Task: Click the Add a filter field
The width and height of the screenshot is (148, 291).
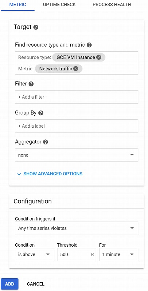Action: point(77,97)
